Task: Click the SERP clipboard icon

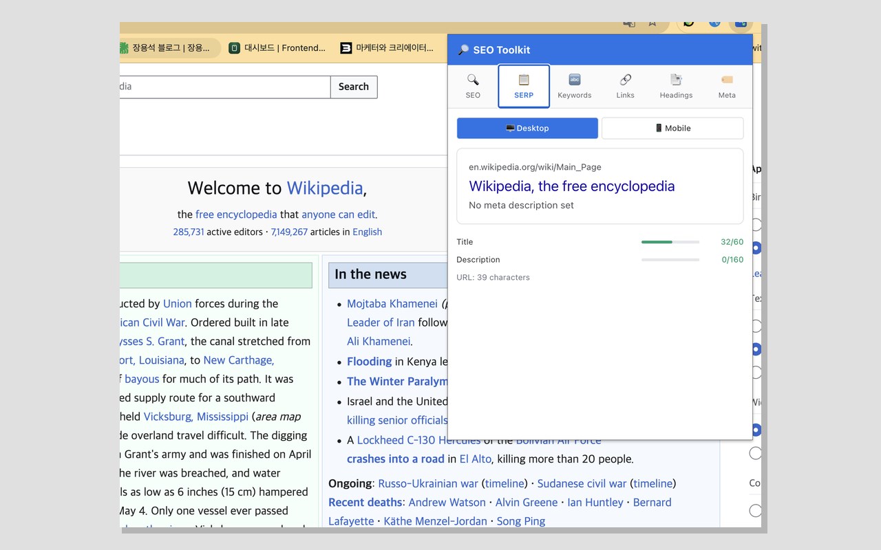Action: [524, 80]
